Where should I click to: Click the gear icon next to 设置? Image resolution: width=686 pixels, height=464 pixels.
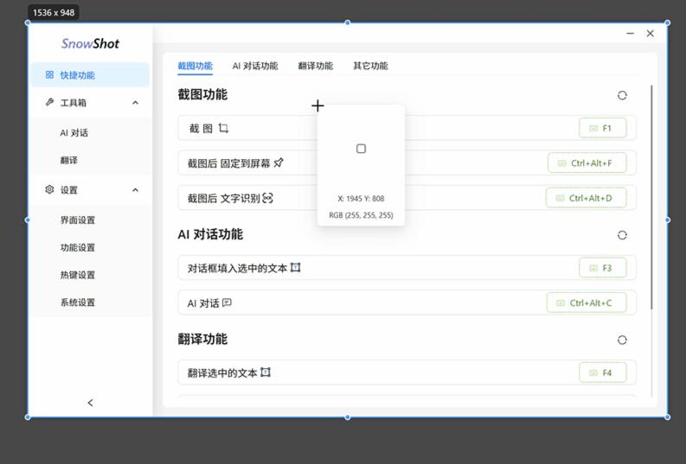click(x=49, y=189)
